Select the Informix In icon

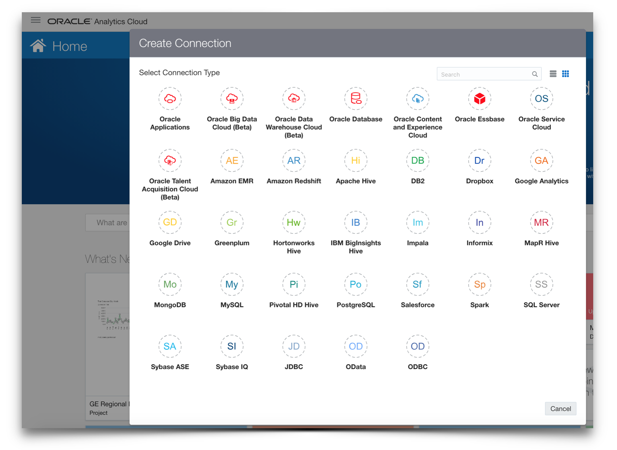pos(479,222)
